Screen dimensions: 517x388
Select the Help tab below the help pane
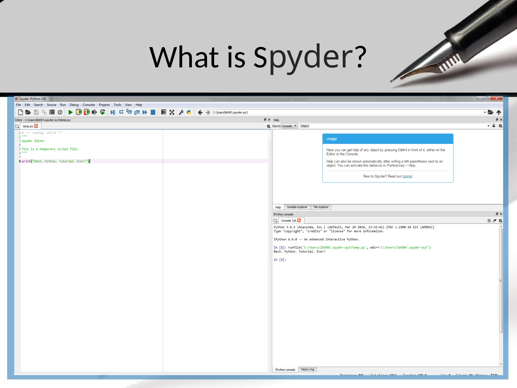click(278, 207)
